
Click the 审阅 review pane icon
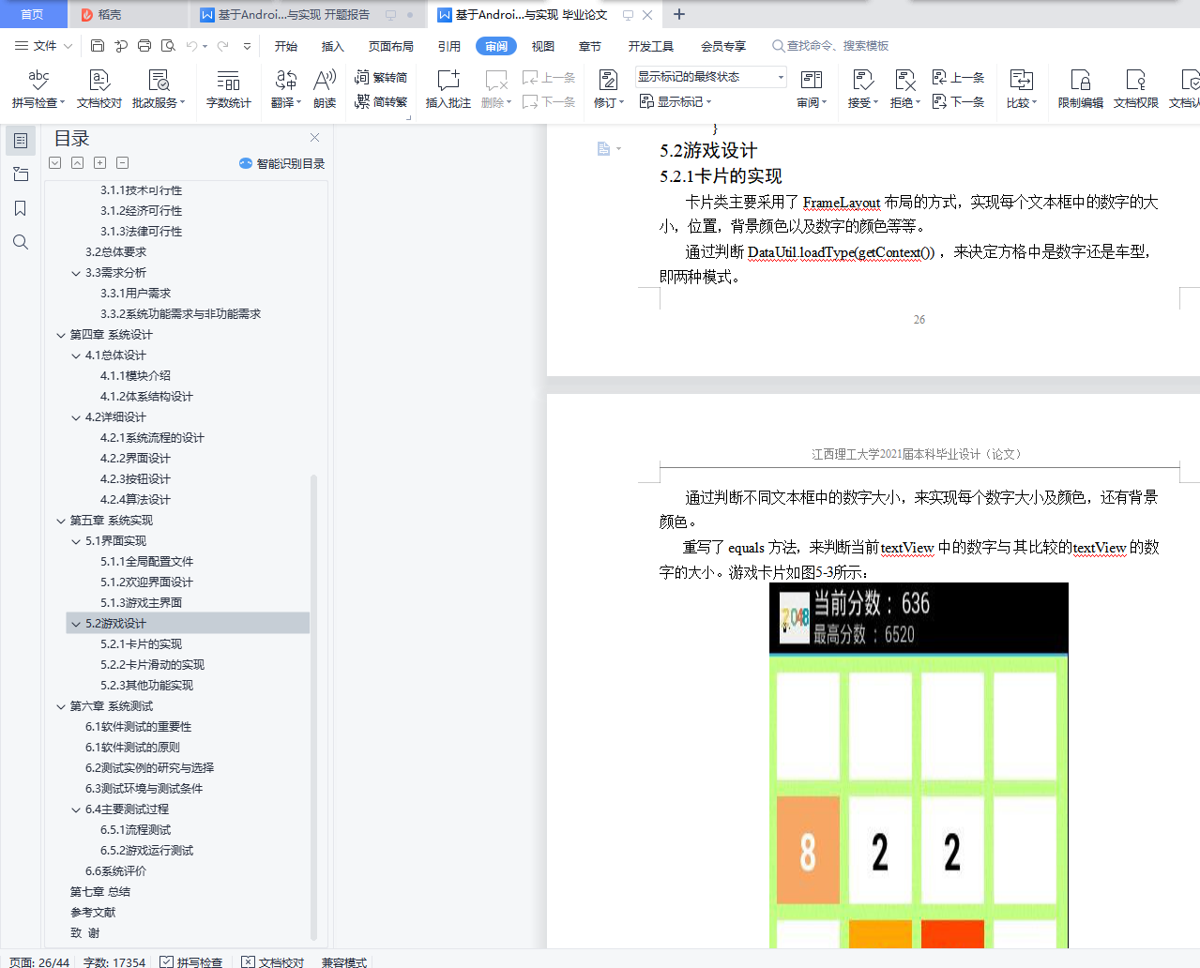pos(811,81)
